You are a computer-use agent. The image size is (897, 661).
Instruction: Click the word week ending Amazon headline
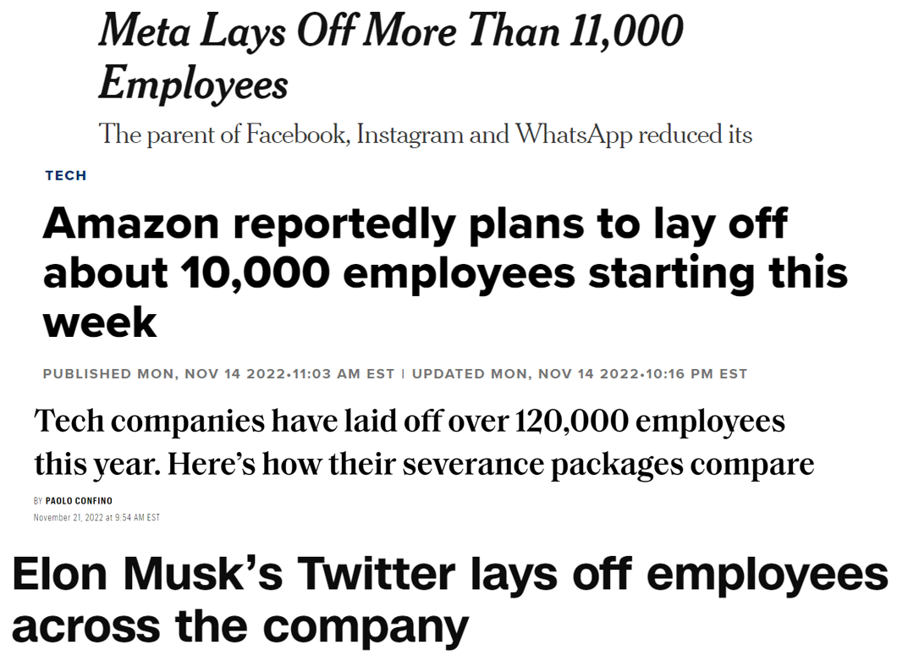coord(100,322)
